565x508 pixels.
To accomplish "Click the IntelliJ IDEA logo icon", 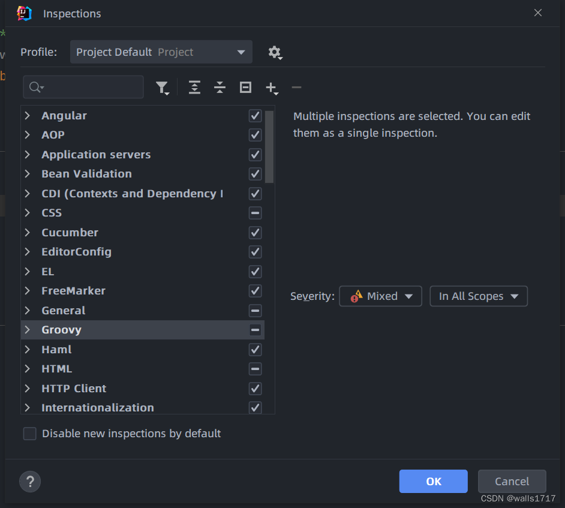I will [x=24, y=13].
